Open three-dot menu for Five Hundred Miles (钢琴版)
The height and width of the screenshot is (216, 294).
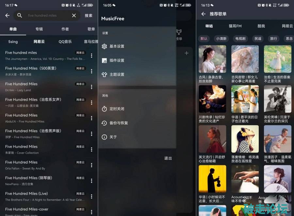coord(91,181)
